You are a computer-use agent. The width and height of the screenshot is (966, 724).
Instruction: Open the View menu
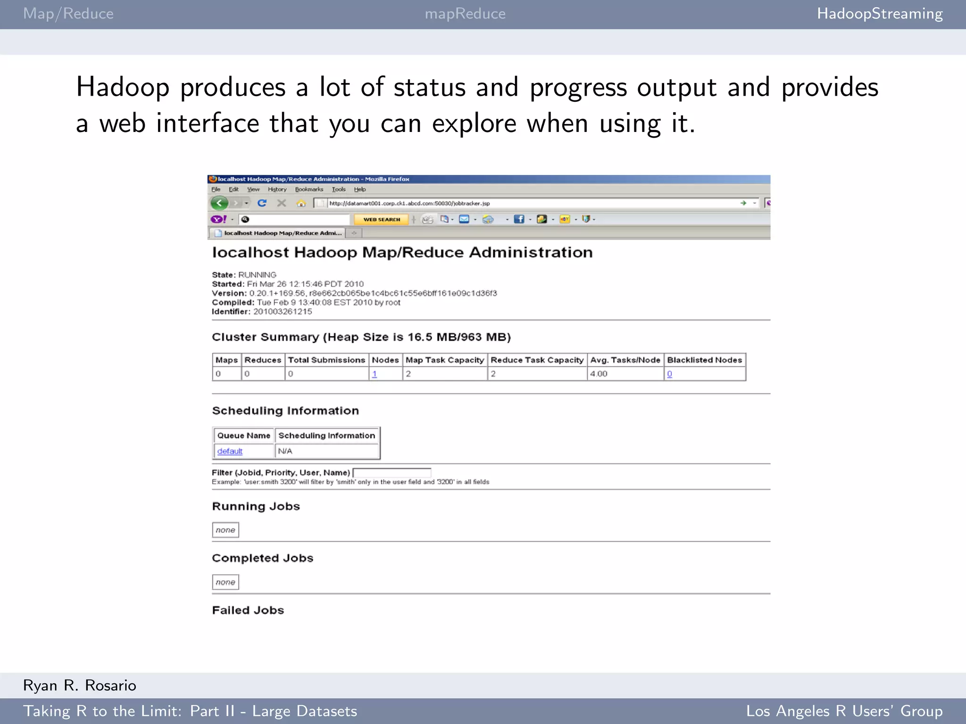[x=253, y=189]
